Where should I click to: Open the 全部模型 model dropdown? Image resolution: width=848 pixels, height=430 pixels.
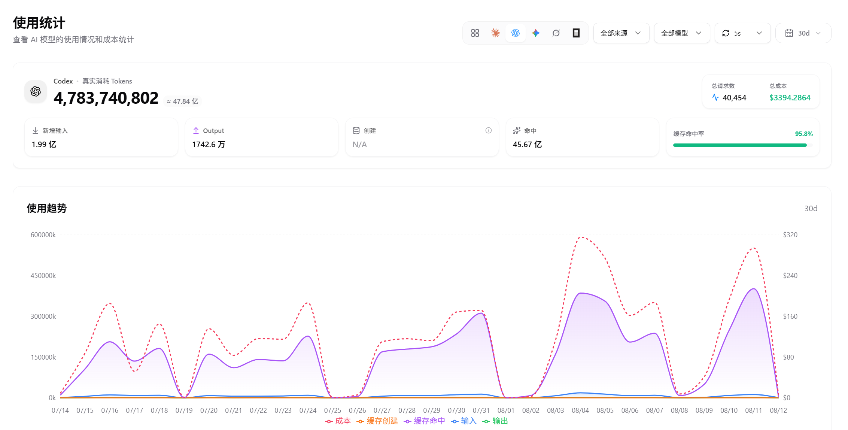point(682,33)
